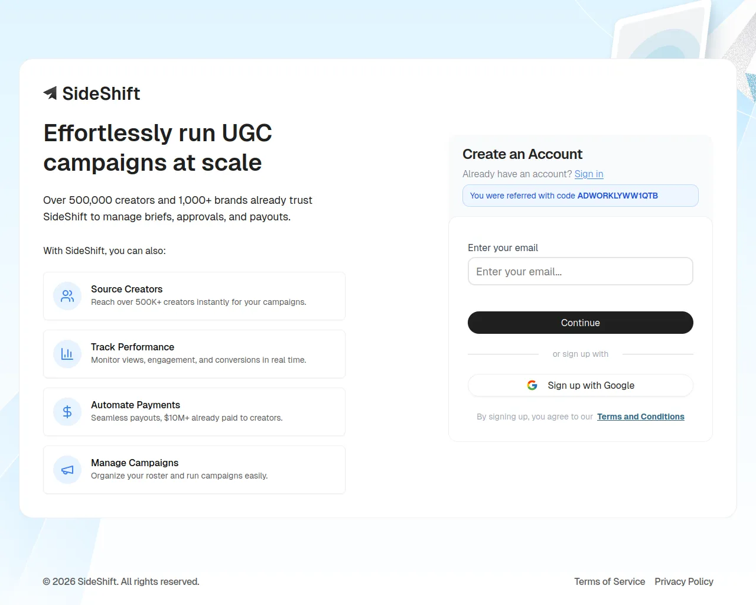Click 'Organize your roster' description
This screenshot has width=756, height=605.
(x=179, y=476)
